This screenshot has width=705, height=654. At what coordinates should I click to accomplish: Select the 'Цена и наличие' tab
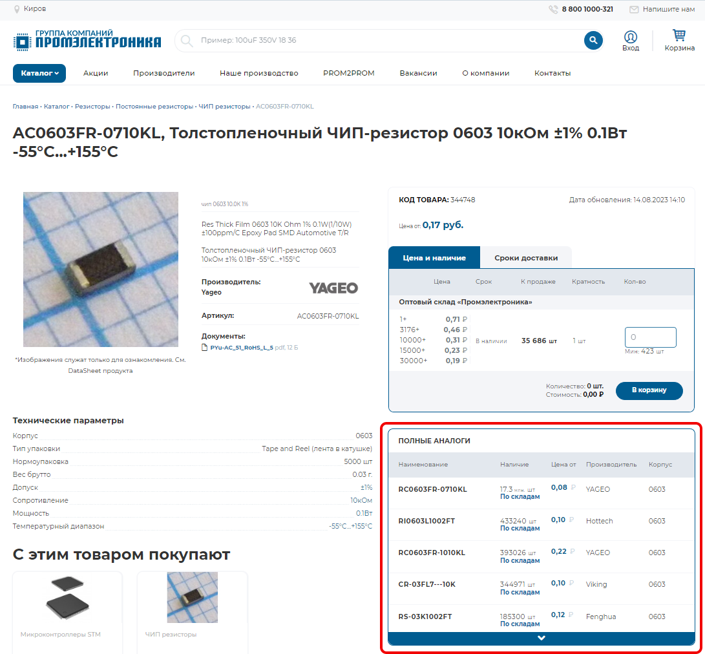click(434, 257)
